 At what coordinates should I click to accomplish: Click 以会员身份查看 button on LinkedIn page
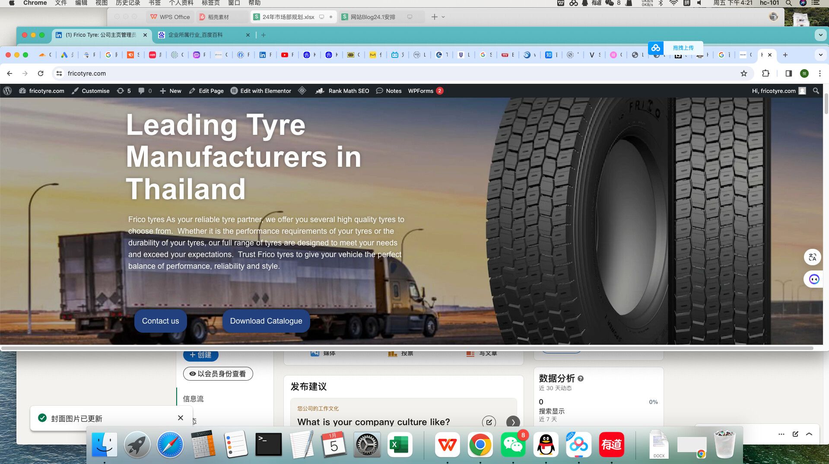pyautogui.click(x=218, y=374)
